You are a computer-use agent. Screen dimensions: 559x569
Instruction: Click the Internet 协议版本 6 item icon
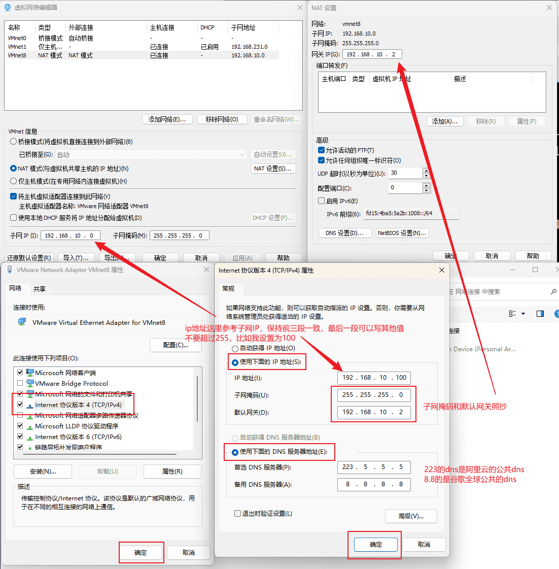point(30,437)
